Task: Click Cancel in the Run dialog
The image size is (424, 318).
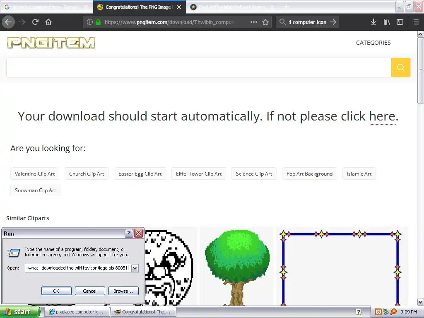Action: tap(90, 291)
